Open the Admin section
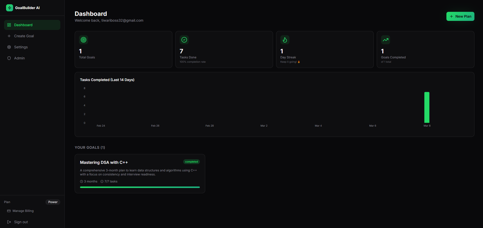The width and height of the screenshot is (483, 228). 19,58
